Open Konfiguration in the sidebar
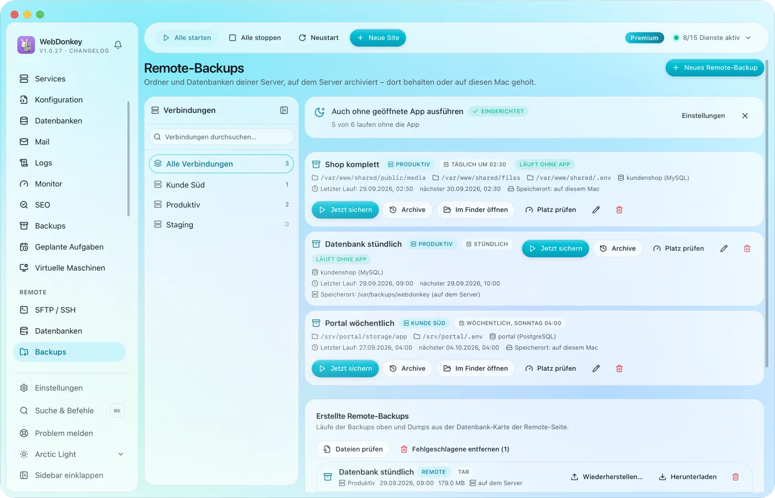 [x=69, y=100]
